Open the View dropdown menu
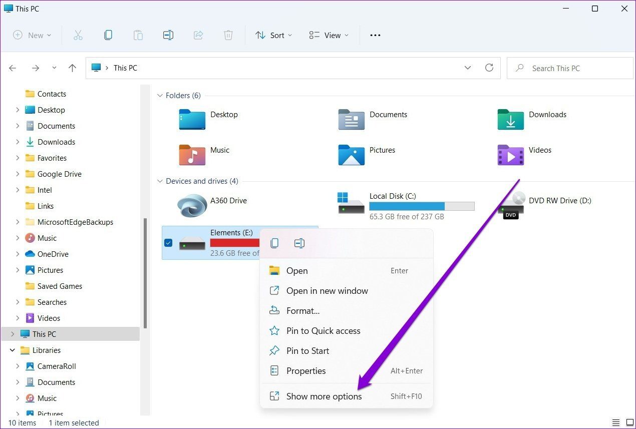 pos(329,35)
